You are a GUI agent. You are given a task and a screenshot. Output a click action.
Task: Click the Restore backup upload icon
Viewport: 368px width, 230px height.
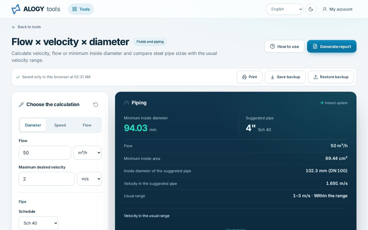click(x=316, y=77)
